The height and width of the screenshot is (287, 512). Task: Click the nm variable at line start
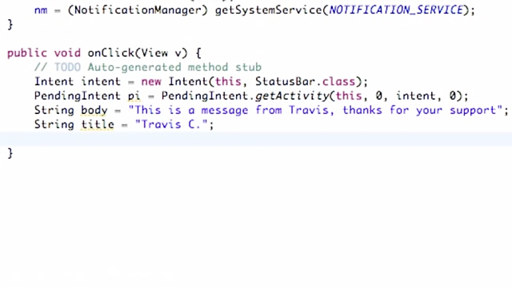pyautogui.click(x=41, y=11)
